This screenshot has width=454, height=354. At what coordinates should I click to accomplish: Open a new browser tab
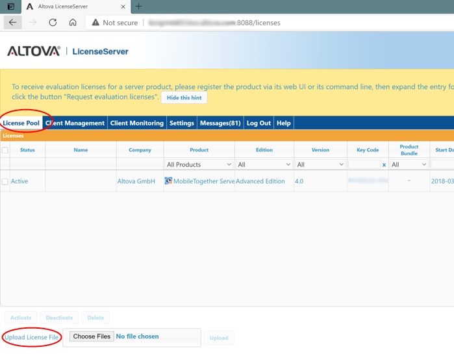coord(138,6)
